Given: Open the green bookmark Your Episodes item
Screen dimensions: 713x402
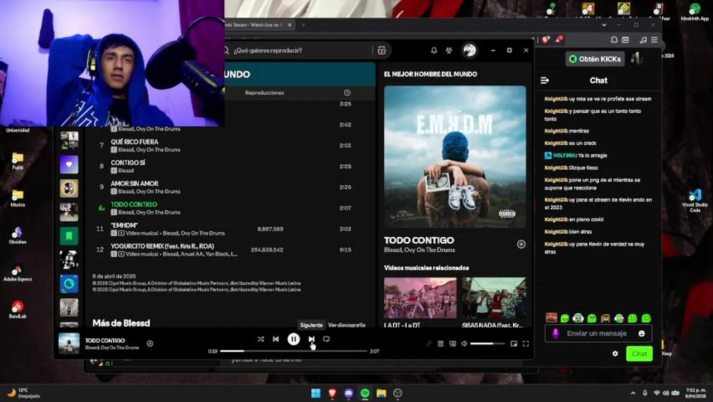Looking at the screenshot, I should point(69,236).
